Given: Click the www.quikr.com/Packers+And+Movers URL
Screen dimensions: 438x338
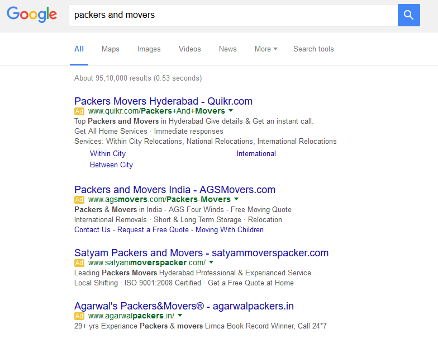Looking at the screenshot, I should tap(156, 111).
